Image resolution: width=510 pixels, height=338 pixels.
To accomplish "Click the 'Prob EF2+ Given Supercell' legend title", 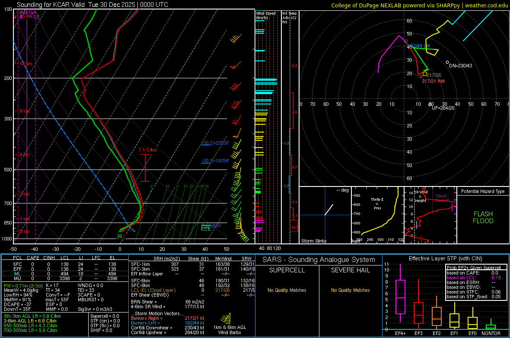I will tap(474, 268).
